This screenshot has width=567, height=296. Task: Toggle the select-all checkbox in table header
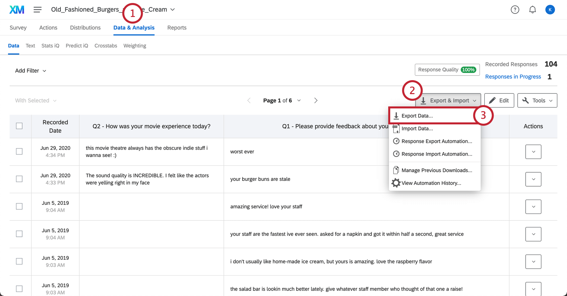tap(19, 126)
